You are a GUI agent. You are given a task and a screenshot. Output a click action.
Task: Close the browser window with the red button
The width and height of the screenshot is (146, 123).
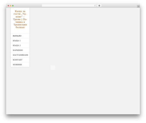tap(8, 6)
